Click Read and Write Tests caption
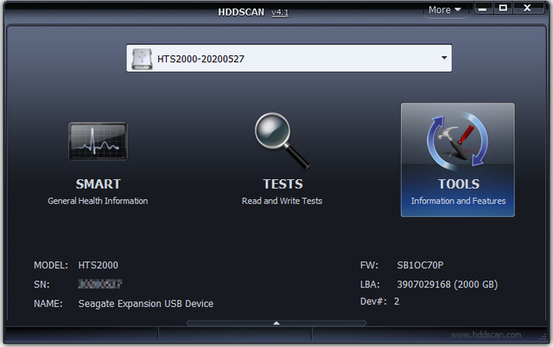The height and width of the screenshot is (347, 553). 282,201
